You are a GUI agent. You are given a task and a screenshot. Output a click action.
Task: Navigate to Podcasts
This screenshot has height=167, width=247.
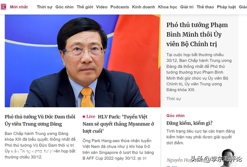[120, 7]
